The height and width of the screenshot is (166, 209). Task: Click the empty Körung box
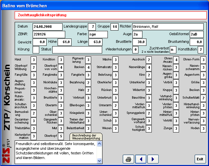point(36,50)
